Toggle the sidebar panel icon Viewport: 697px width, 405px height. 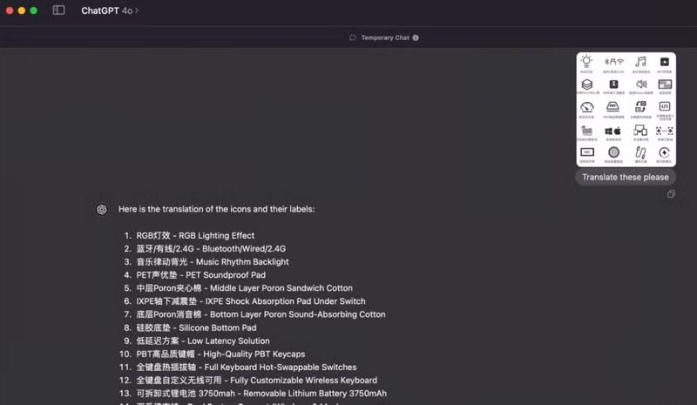[58, 10]
